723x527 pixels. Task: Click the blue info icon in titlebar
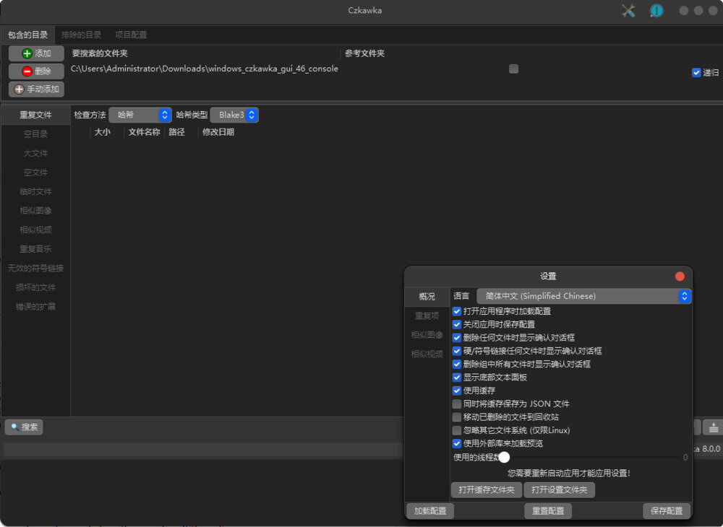tap(656, 10)
